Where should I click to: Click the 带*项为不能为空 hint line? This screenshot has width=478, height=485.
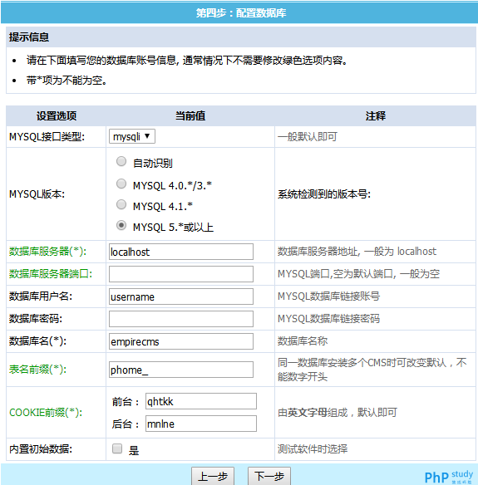click(x=67, y=81)
